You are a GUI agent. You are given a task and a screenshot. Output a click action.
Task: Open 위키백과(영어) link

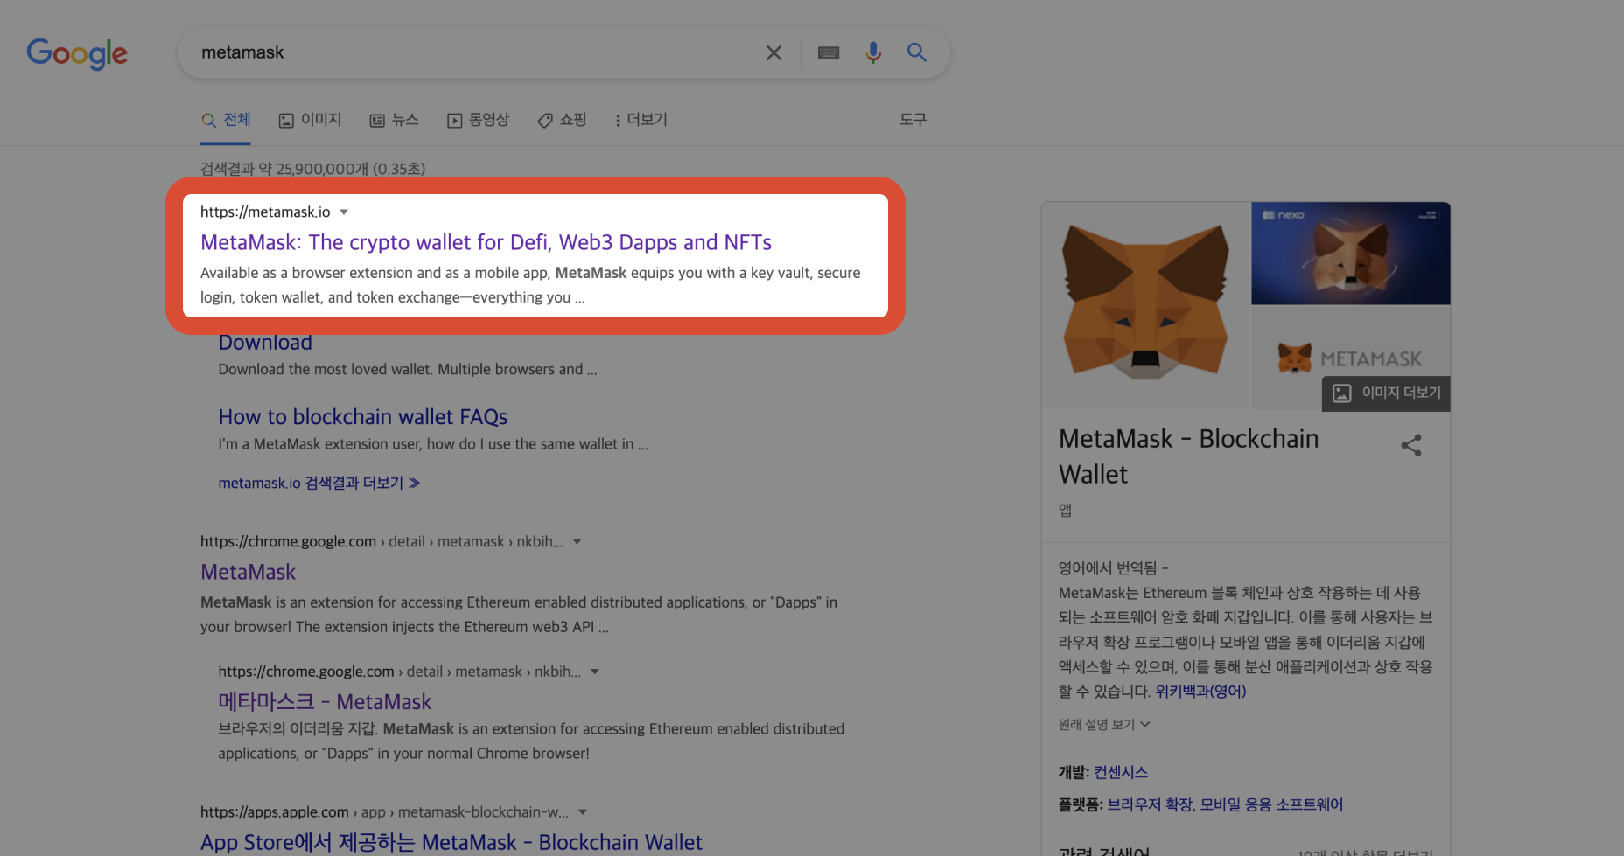(1200, 692)
